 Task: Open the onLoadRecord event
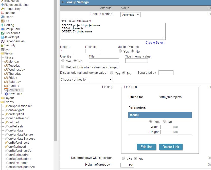pyautogui.click(x=19, y=118)
